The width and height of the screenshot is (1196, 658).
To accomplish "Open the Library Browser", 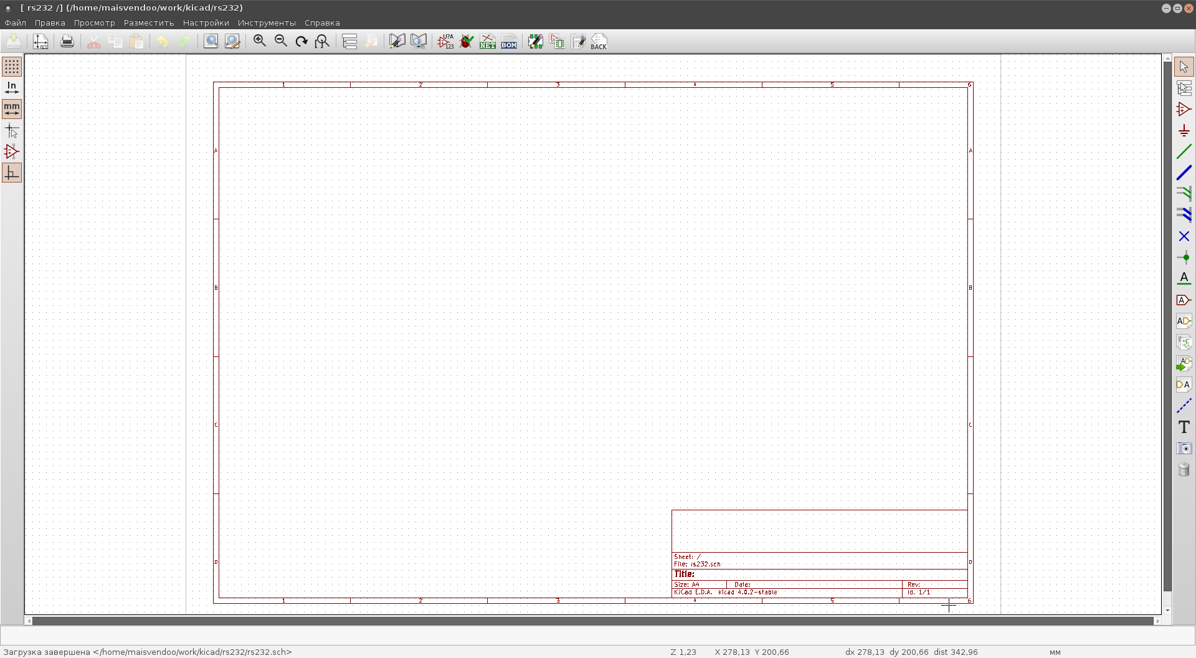I will tap(419, 42).
